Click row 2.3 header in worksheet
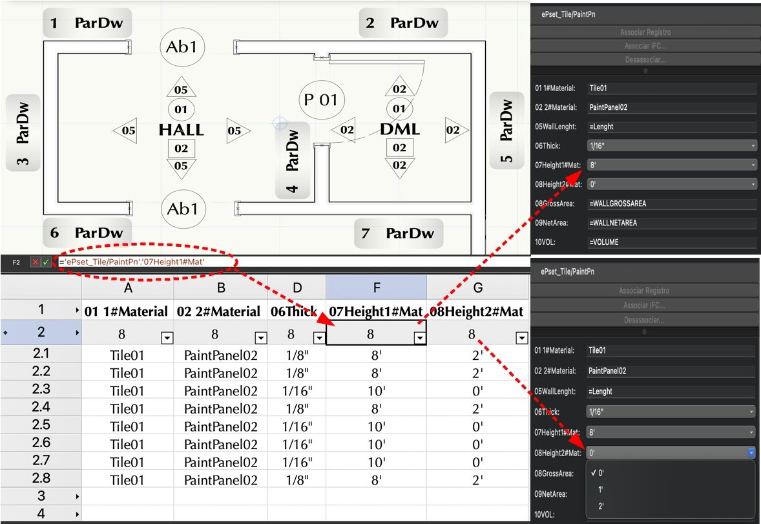 (41, 390)
